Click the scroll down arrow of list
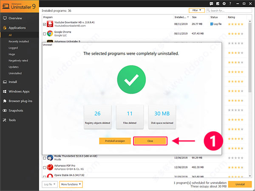The height and width of the screenshot is (191, 255). point(250,176)
